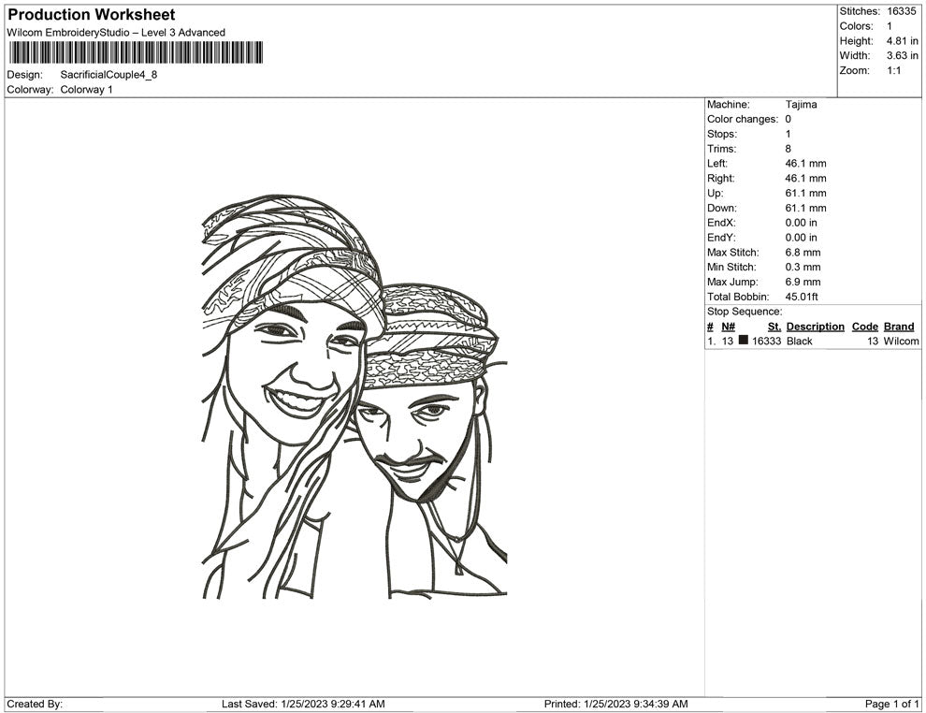The image size is (926, 713).
Task: Select Max Stitch value '6.8 mm'
Action: pyautogui.click(x=803, y=253)
